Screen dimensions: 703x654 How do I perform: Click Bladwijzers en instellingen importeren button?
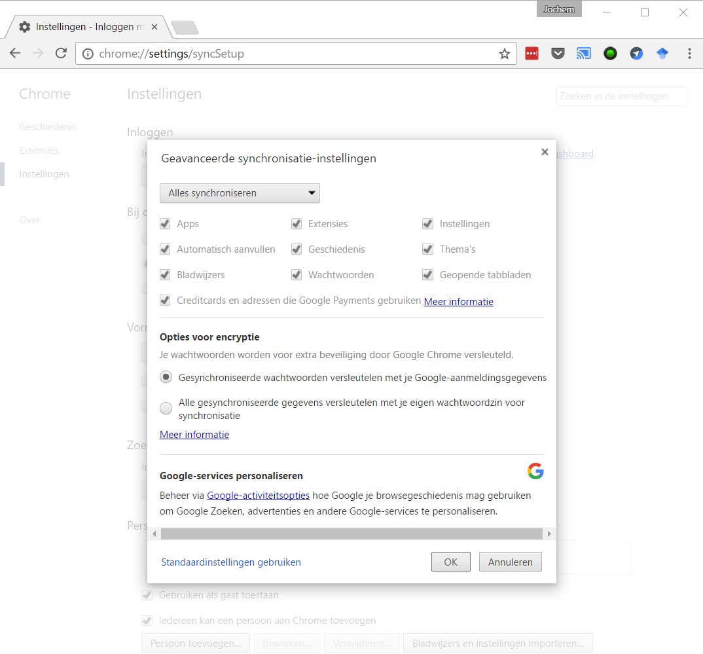498,644
